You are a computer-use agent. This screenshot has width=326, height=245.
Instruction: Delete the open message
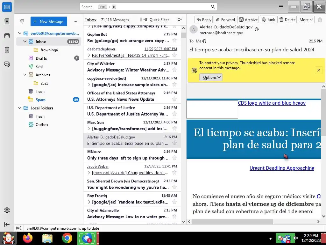point(287,19)
